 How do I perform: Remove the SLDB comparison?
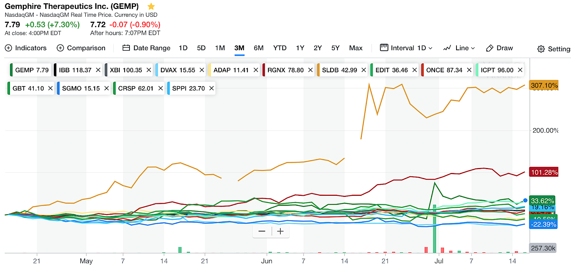click(x=364, y=70)
